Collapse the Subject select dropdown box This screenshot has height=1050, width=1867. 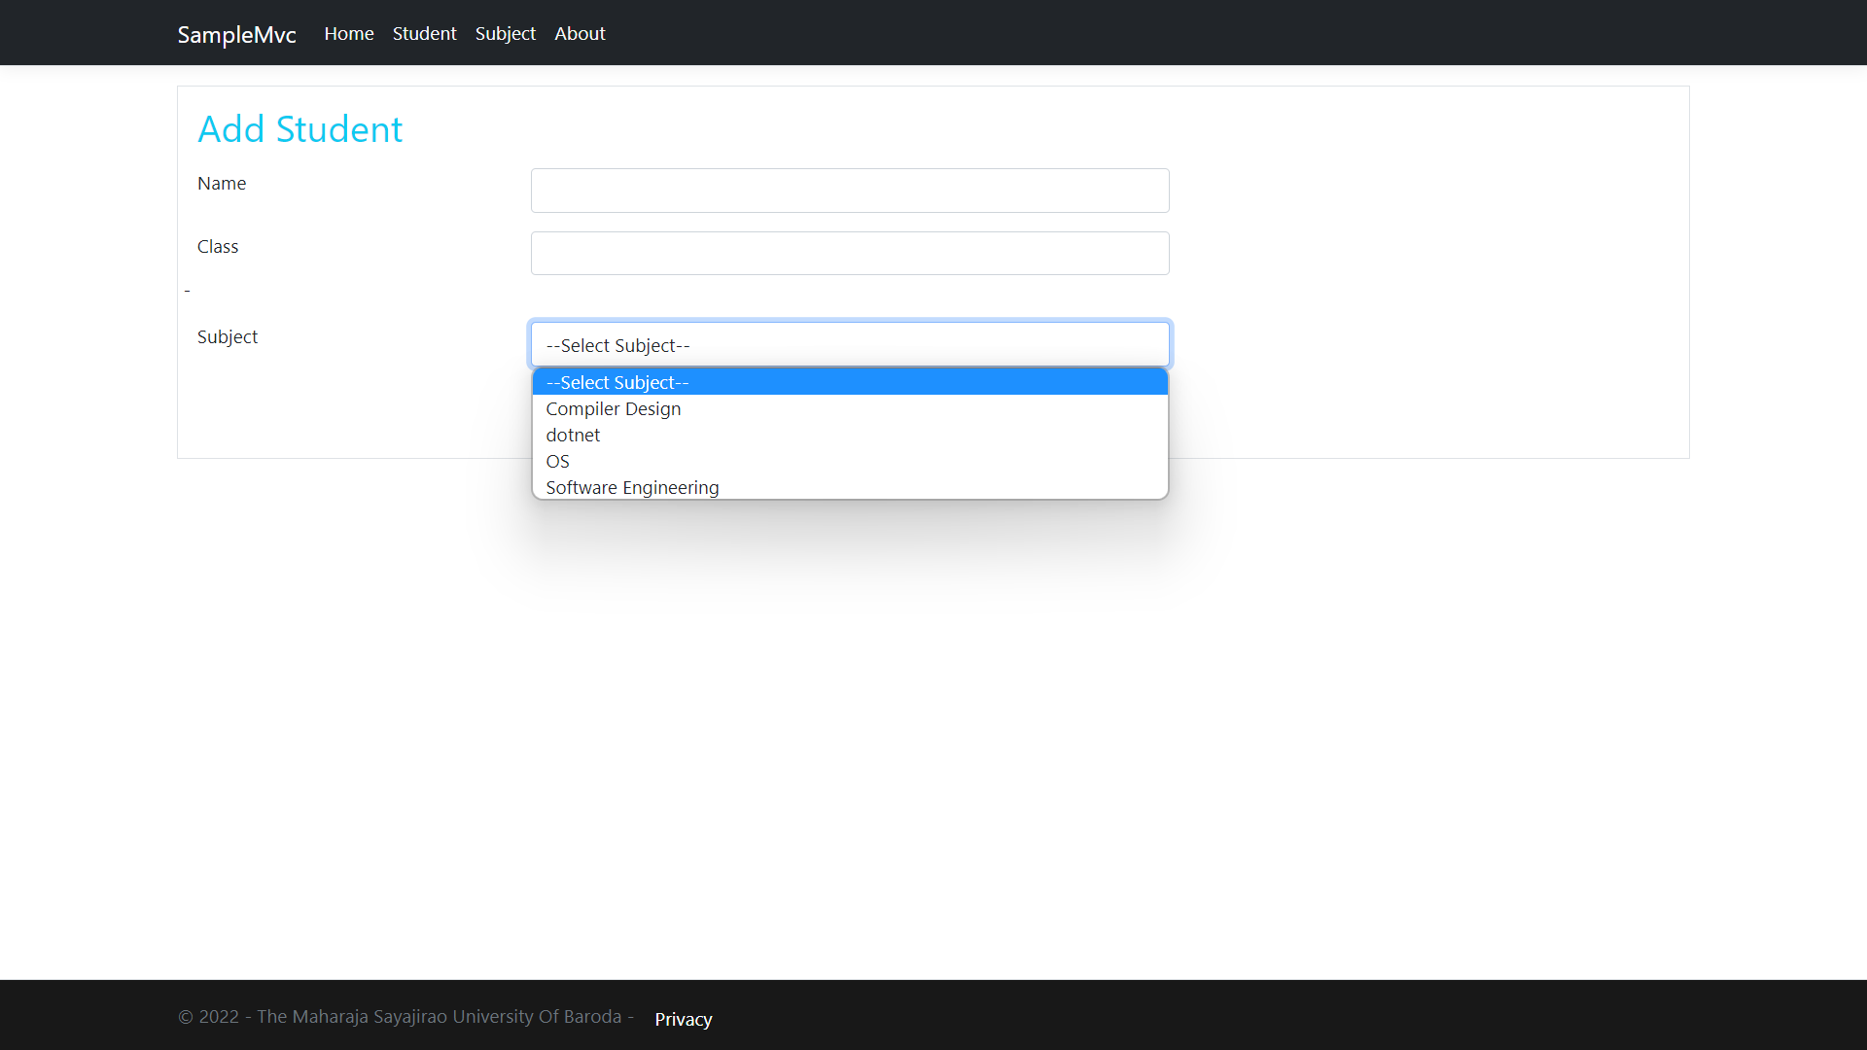point(850,344)
